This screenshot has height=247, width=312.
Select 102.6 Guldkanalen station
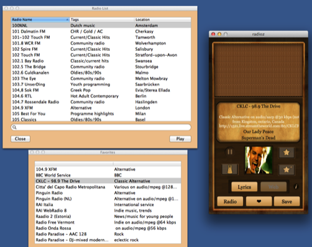point(101,73)
